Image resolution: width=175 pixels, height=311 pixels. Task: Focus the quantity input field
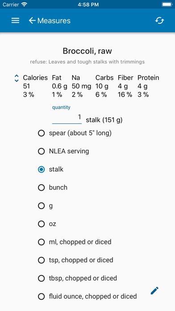pyautogui.click(x=67, y=118)
